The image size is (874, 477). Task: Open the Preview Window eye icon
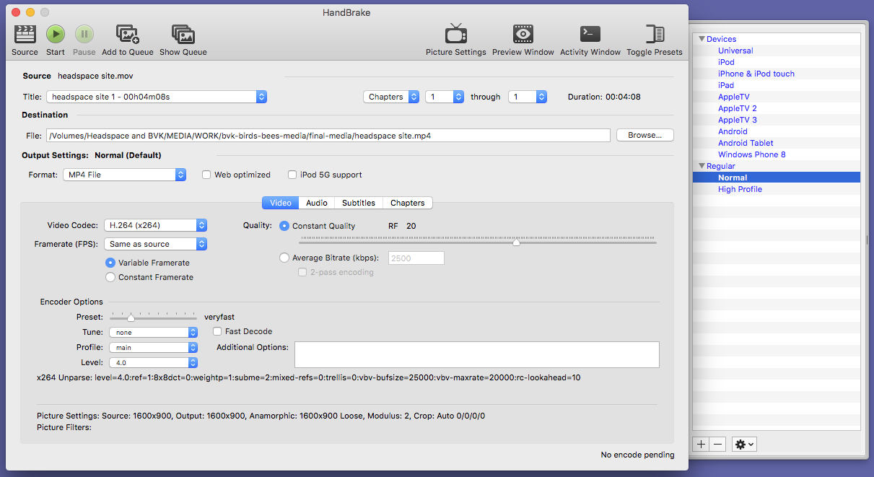coord(523,34)
